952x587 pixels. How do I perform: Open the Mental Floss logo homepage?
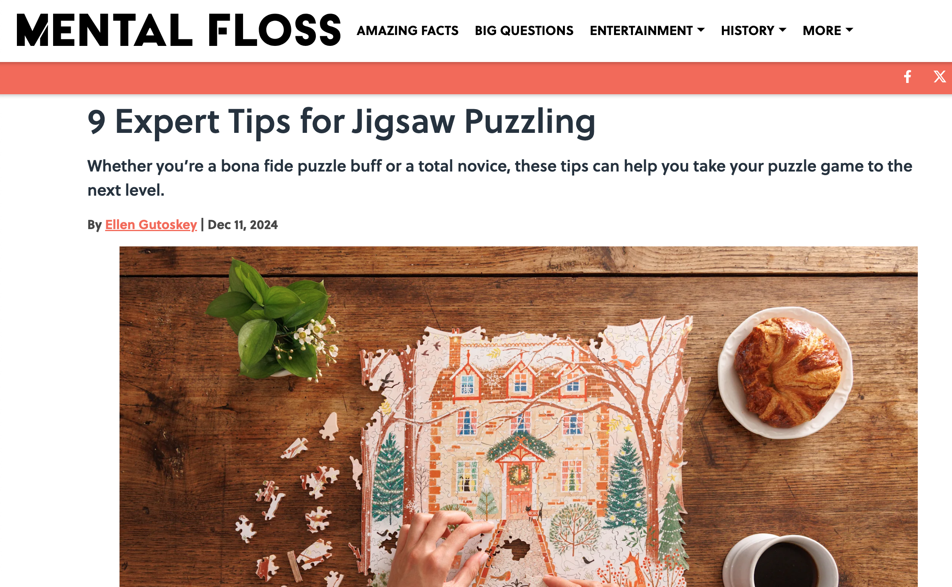pos(179,30)
